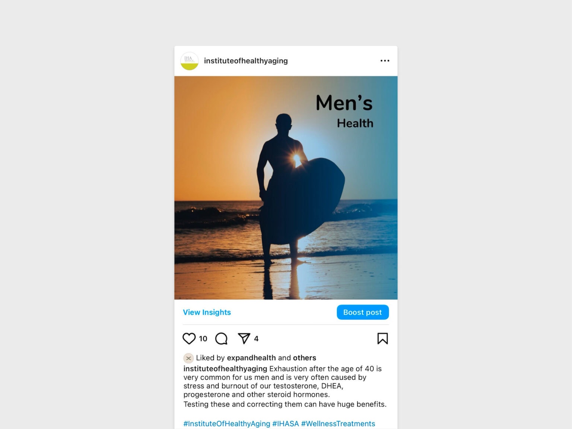View the list of others who liked

click(304, 358)
